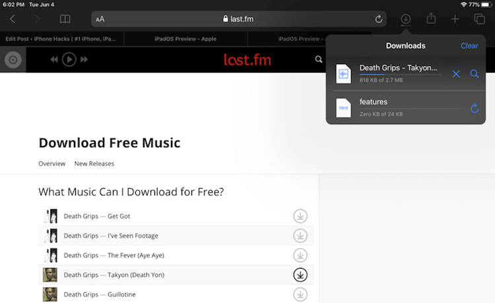
Task: Tap the Wi-Fi status icon
Action: click(x=463, y=5)
